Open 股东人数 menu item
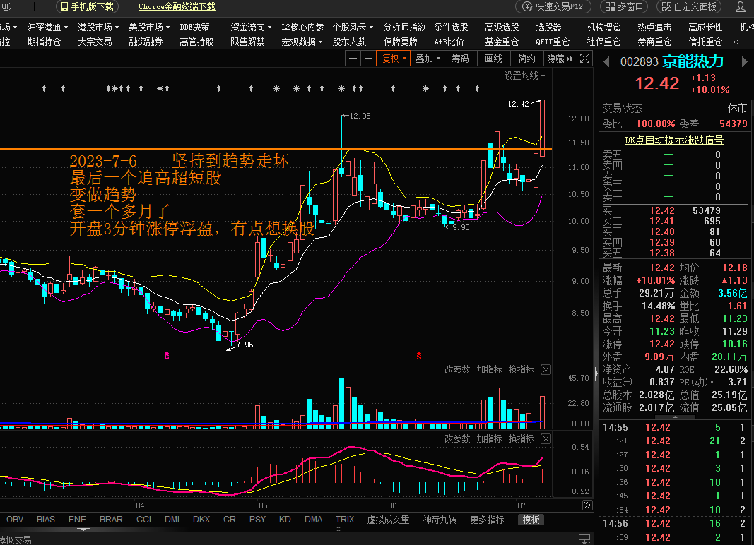Screen dimensions: 754x545 [350, 42]
